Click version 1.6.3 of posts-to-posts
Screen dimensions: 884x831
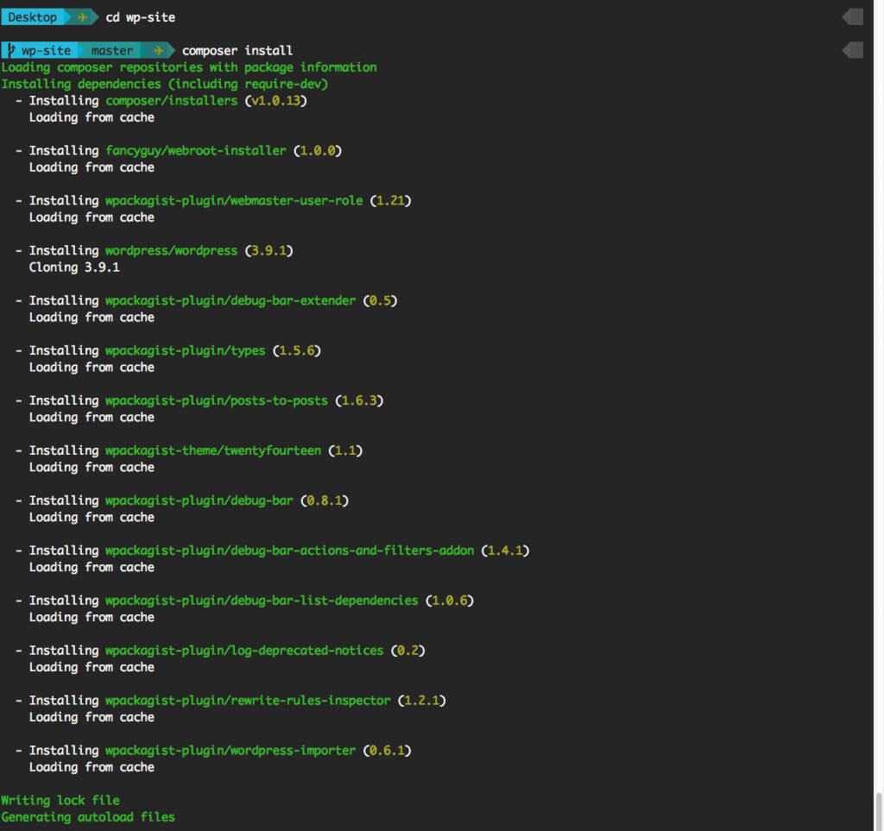359,401
